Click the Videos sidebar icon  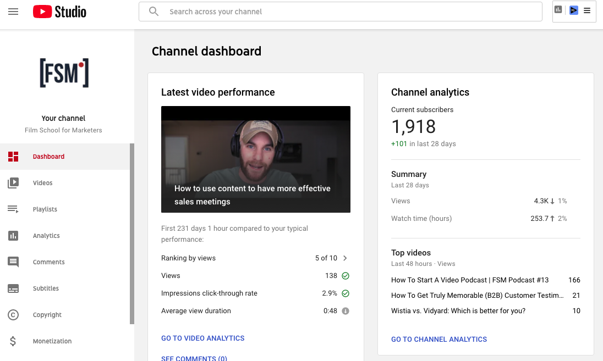[x=13, y=183]
